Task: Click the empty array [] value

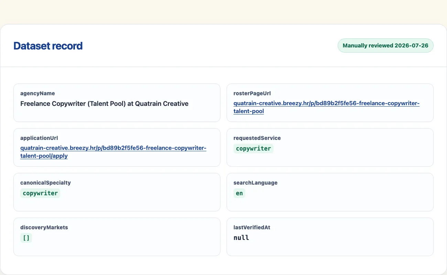Action: click(x=26, y=238)
